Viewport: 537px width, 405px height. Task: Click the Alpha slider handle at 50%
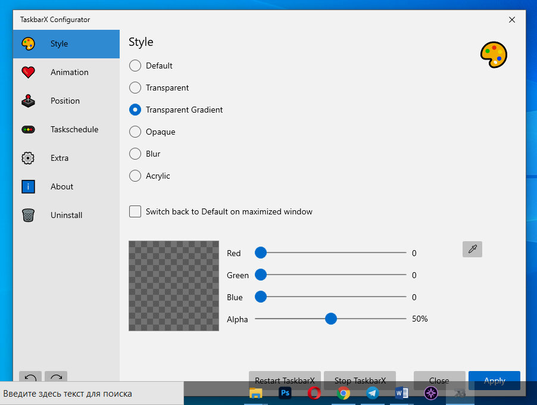pos(331,319)
